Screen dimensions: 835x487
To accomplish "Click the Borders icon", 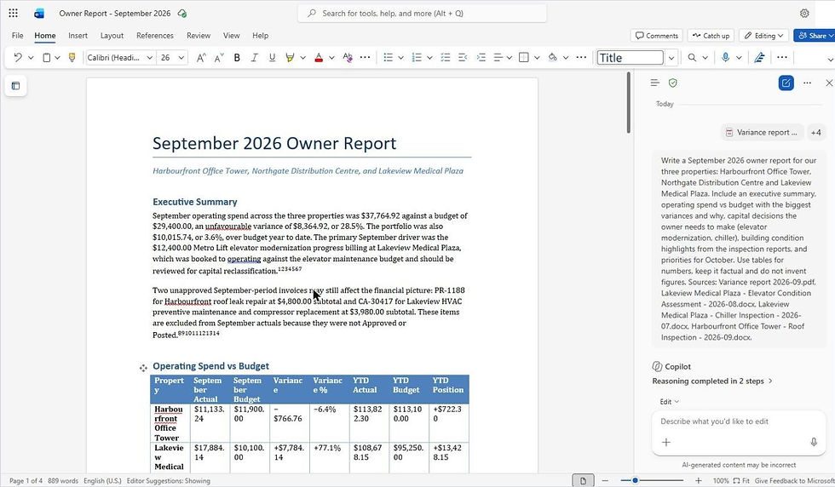I will pos(524,58).
